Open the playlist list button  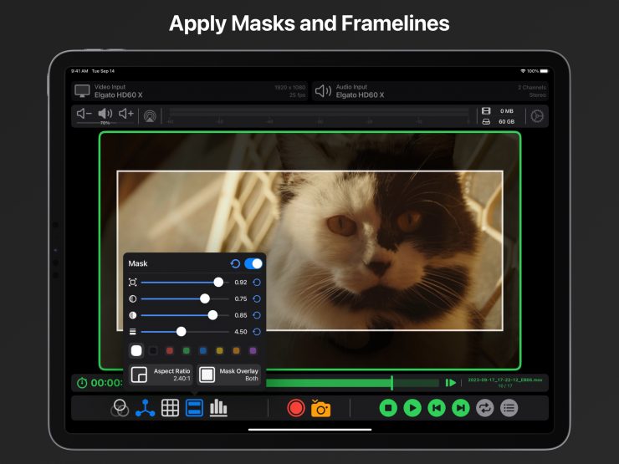pyautogui.click(x=509, y=408)
